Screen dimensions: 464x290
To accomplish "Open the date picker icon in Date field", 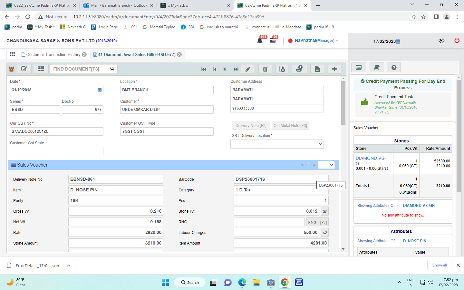I will 100,90.
